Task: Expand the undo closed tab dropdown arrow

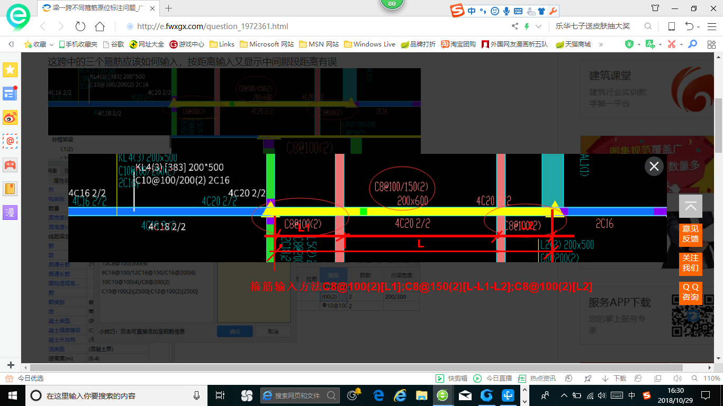Action: click(x=699, y=27)
